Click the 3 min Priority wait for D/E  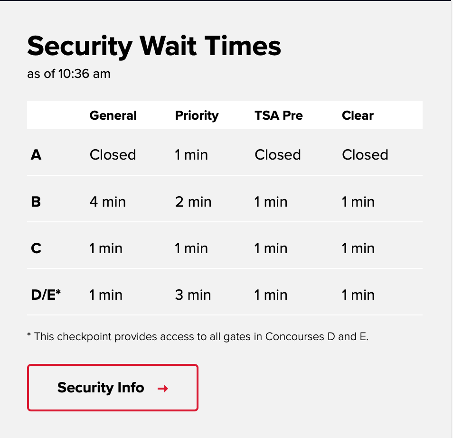193,295
